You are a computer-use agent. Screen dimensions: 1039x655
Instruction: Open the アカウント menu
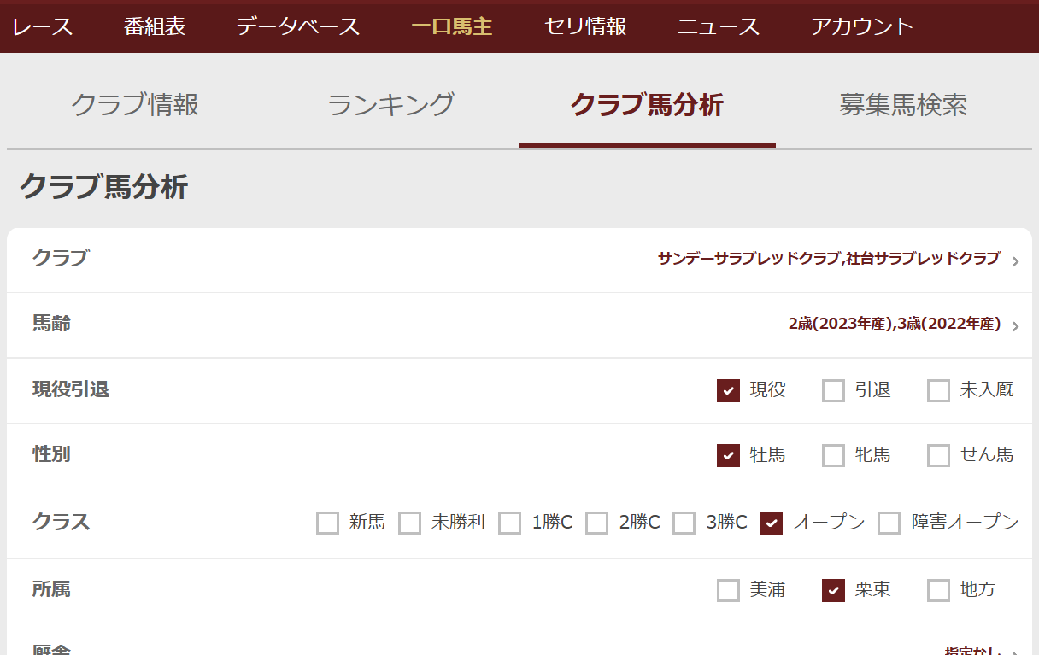coord(862,26)
